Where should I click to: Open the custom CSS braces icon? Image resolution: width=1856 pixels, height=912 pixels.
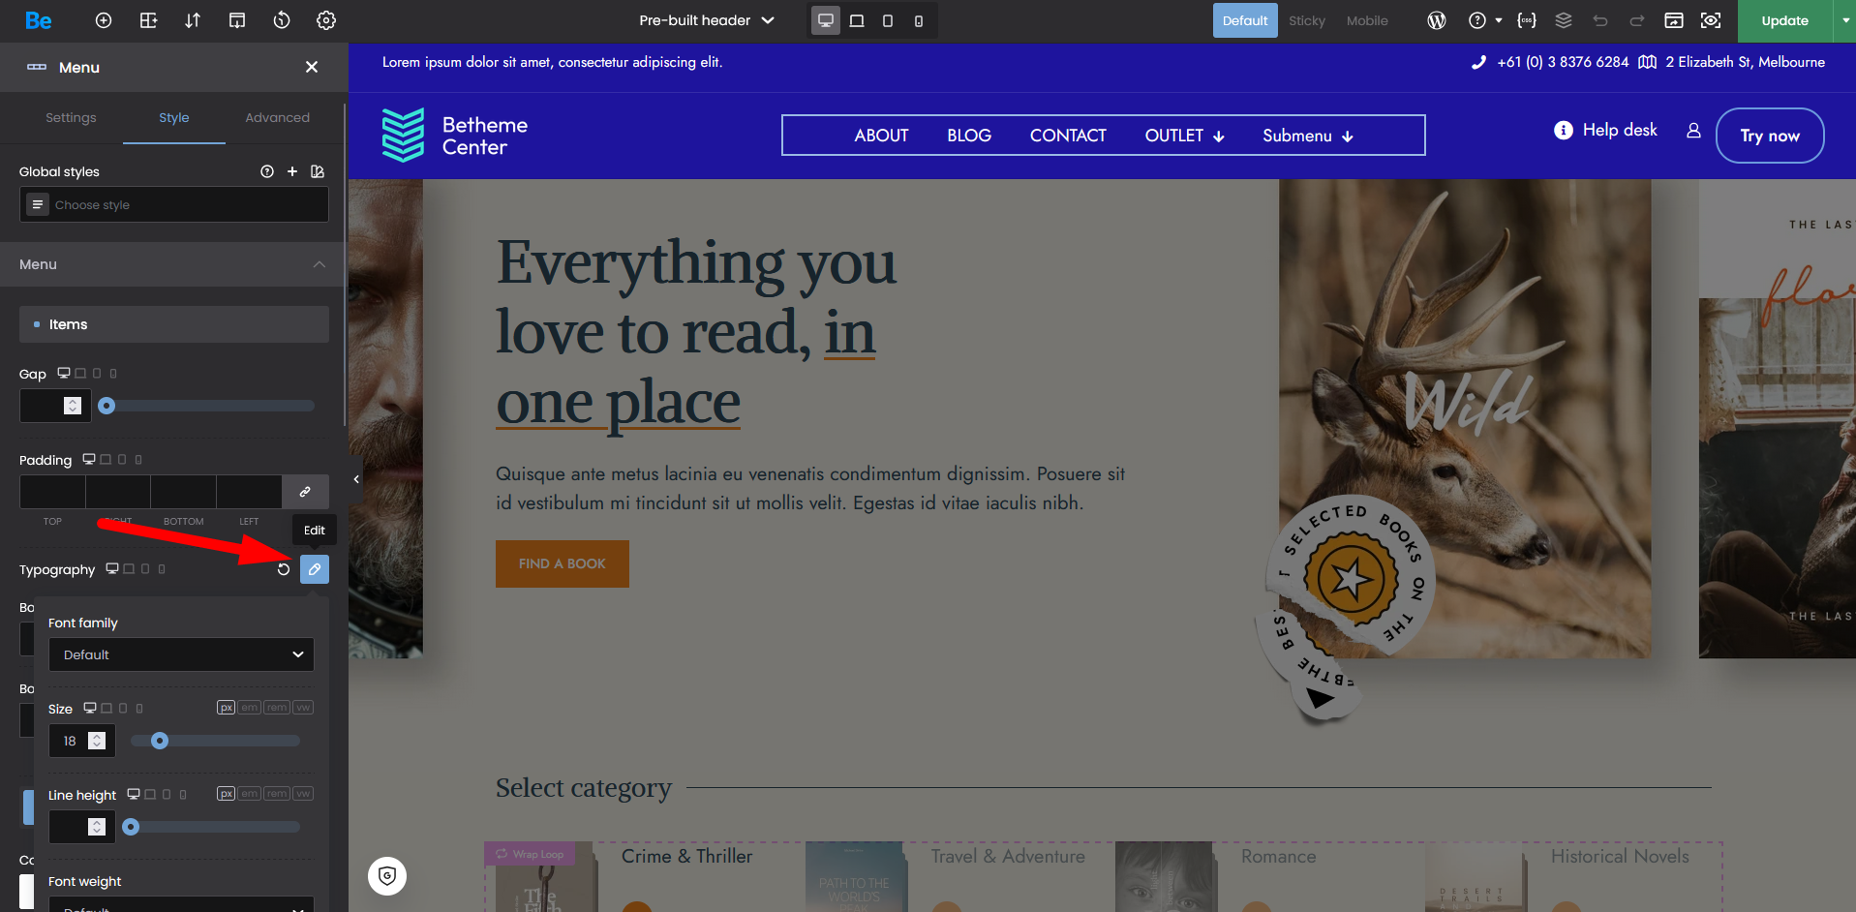(1527, 20)
